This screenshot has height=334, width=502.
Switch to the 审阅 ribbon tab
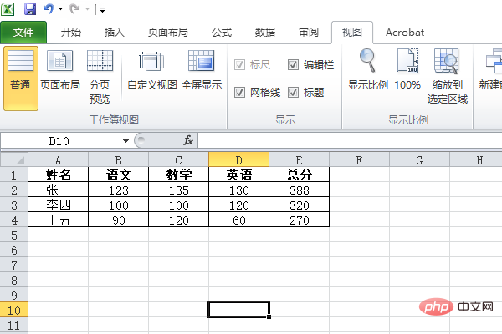(308, 33)
